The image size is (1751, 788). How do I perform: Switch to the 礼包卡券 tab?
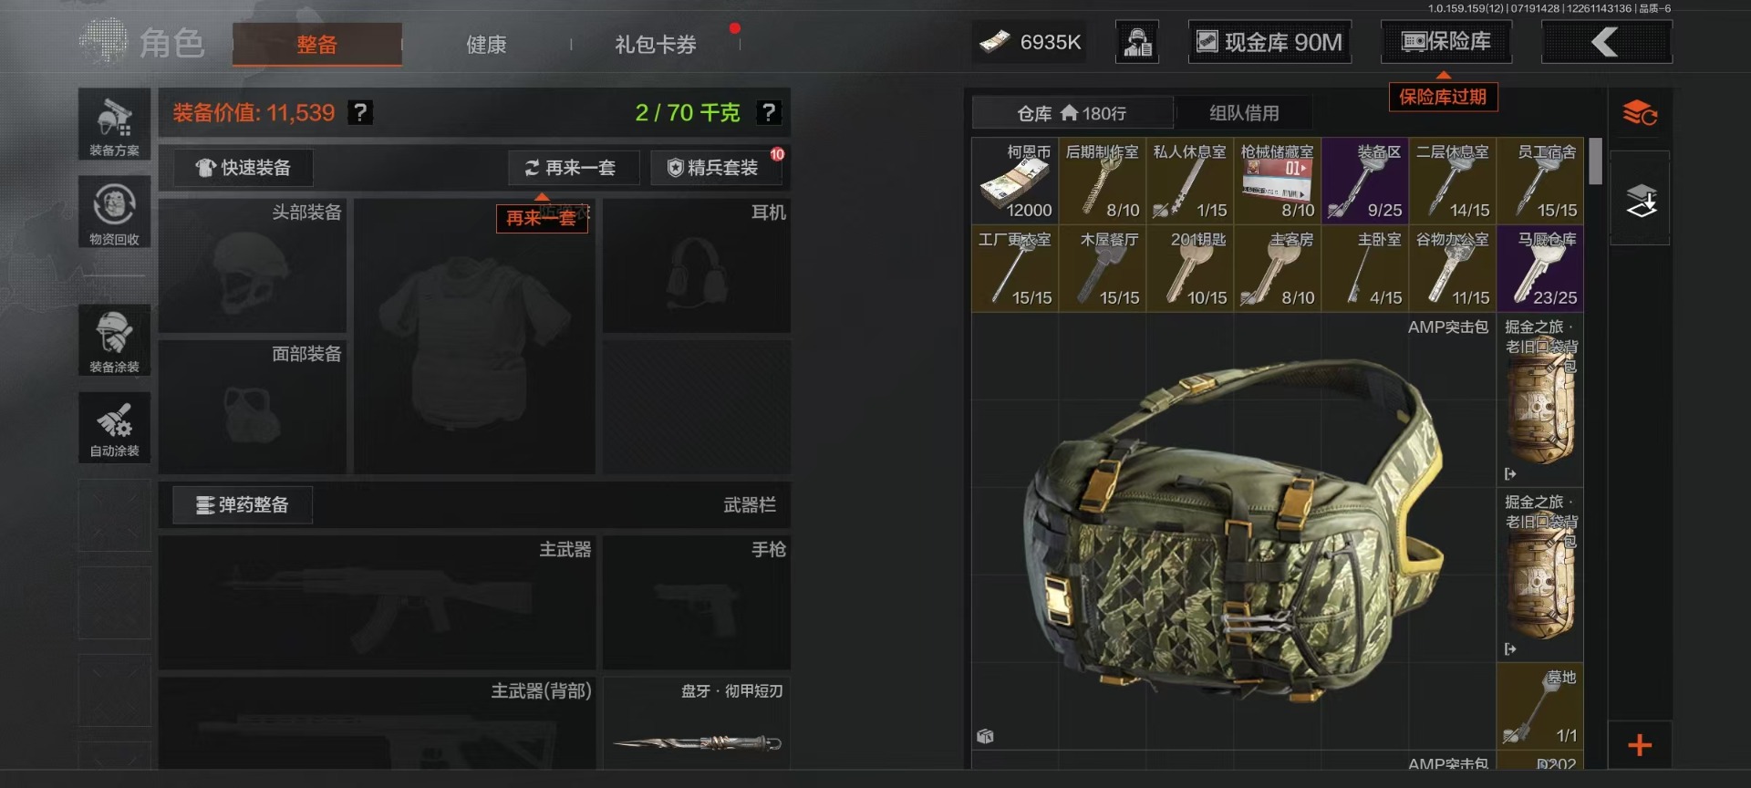[656, 44]
